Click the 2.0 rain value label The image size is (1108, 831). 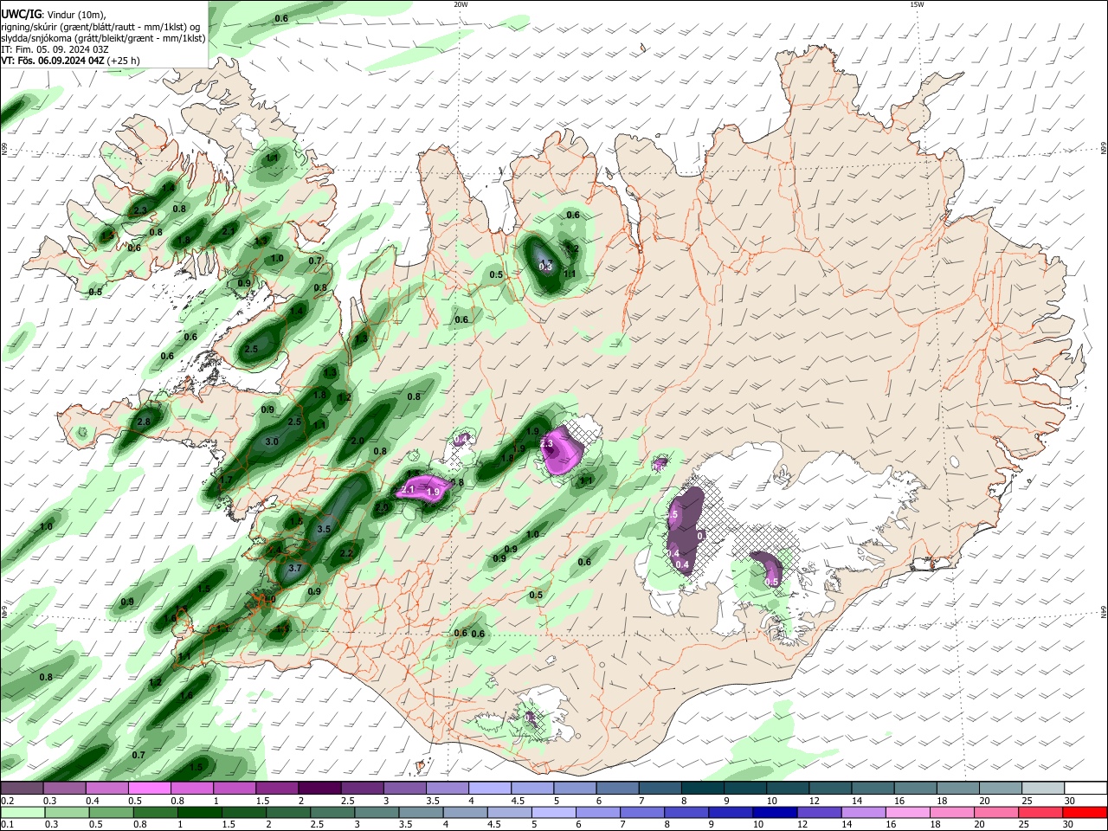coord(357,441)
